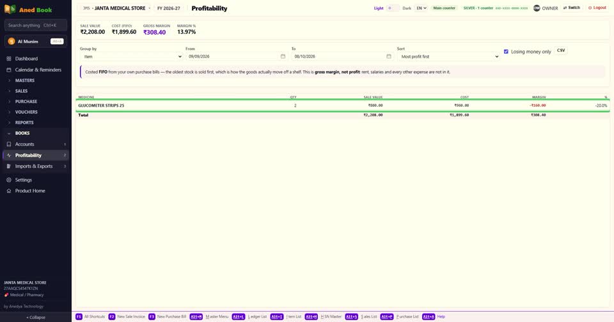Screen dimensions: 614x322
Task: Click the Search anything field
Action: pyautogui.click(x=36, y=25)
